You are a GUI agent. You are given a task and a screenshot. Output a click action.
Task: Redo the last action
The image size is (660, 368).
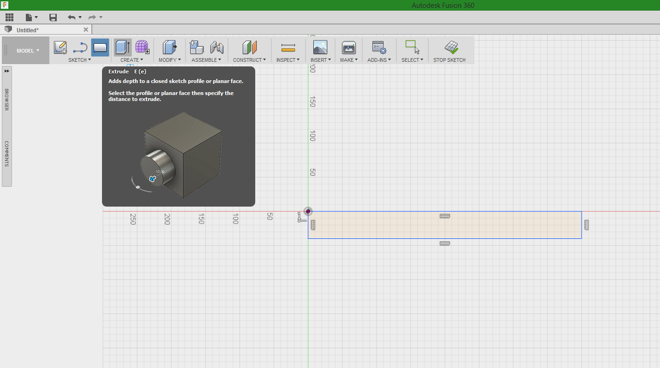point(92,18)
